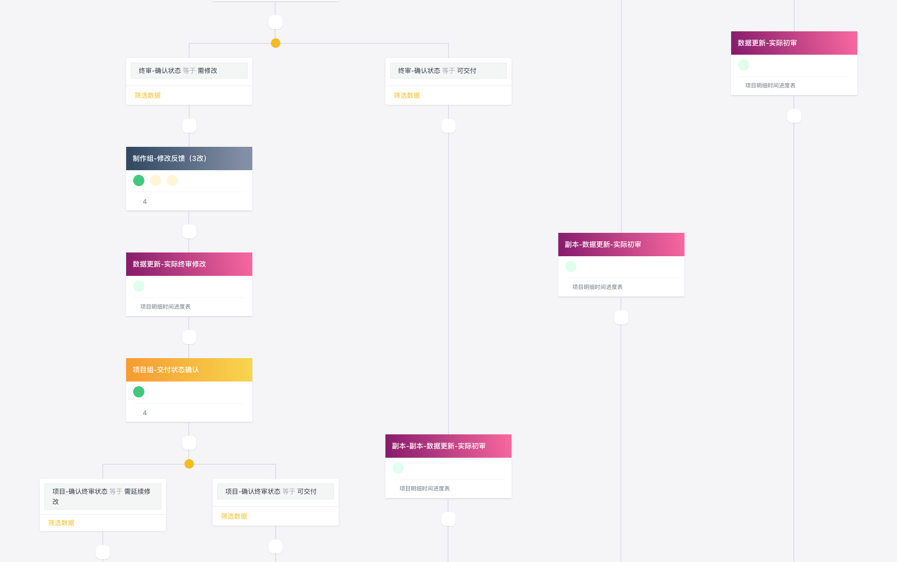The width and height of the screenshot is (897, 562).
Task: Click 筛选数据 under 终审 需修改 branch
Action: 148,95
